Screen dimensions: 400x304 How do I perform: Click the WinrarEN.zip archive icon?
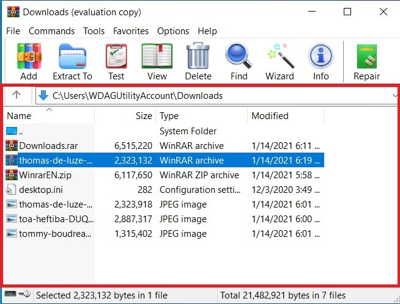(12, 175)
